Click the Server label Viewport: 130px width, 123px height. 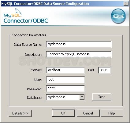tap(37, 70)
